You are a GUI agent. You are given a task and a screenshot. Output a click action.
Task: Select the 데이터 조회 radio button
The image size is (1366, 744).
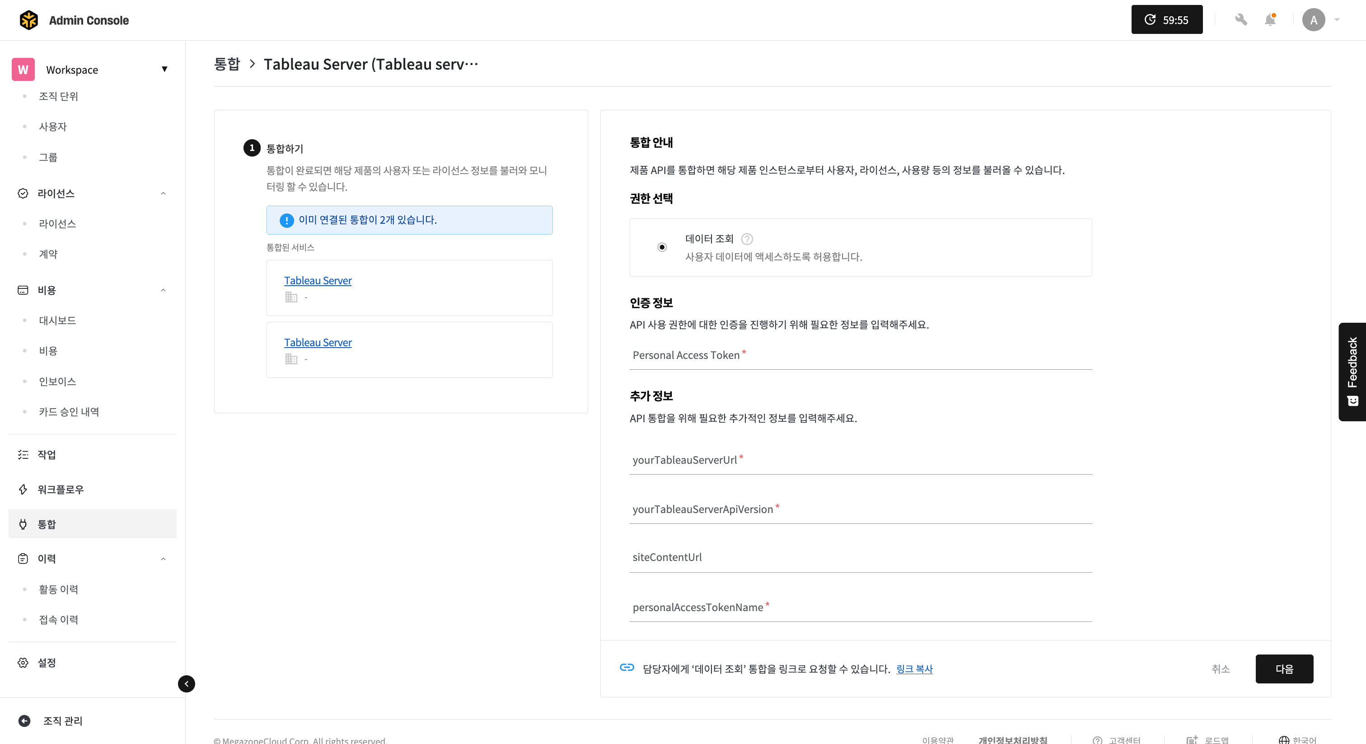coord(662,247)
